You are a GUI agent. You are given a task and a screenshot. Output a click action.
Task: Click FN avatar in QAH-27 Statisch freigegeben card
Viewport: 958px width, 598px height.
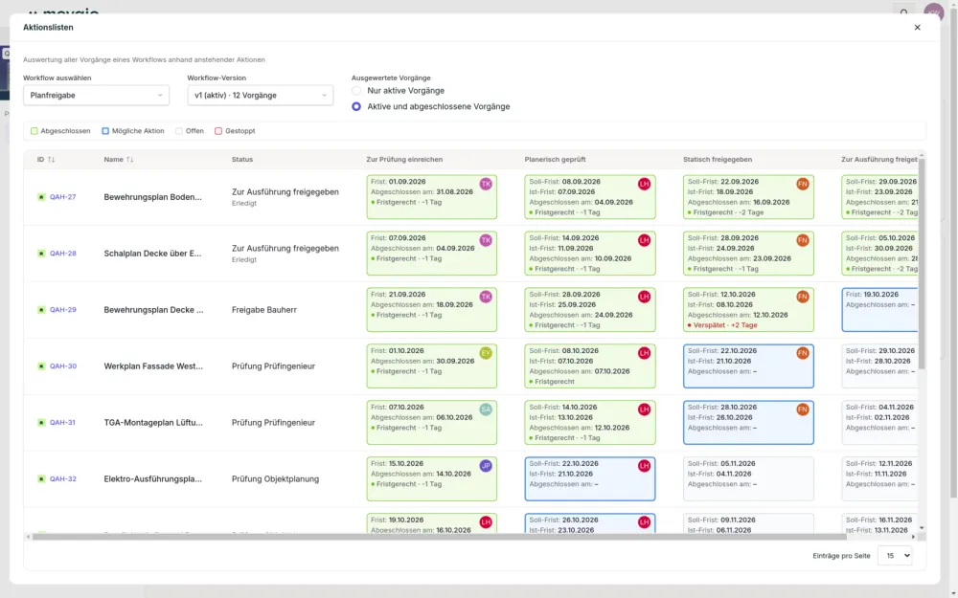tap(802, 184)
